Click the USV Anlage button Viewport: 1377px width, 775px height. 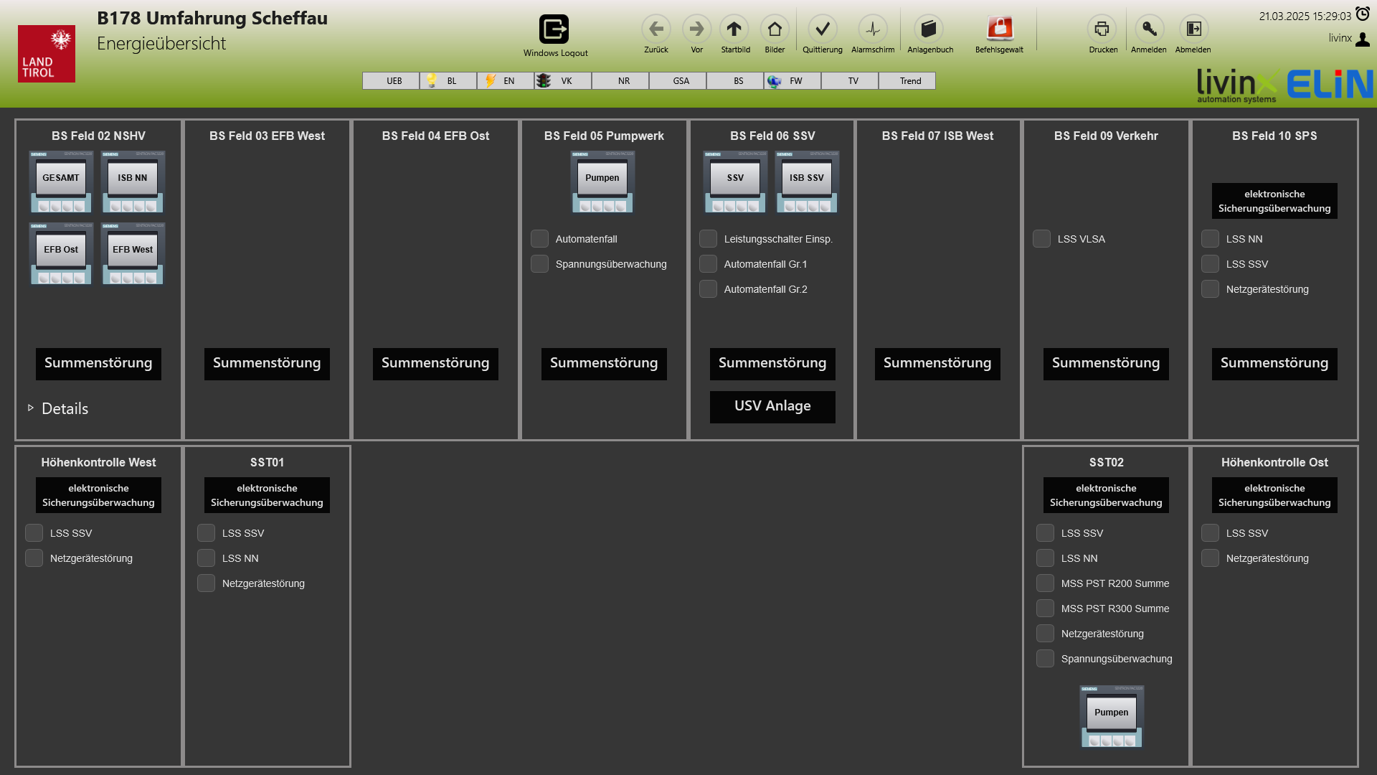(x=772, y=406)
